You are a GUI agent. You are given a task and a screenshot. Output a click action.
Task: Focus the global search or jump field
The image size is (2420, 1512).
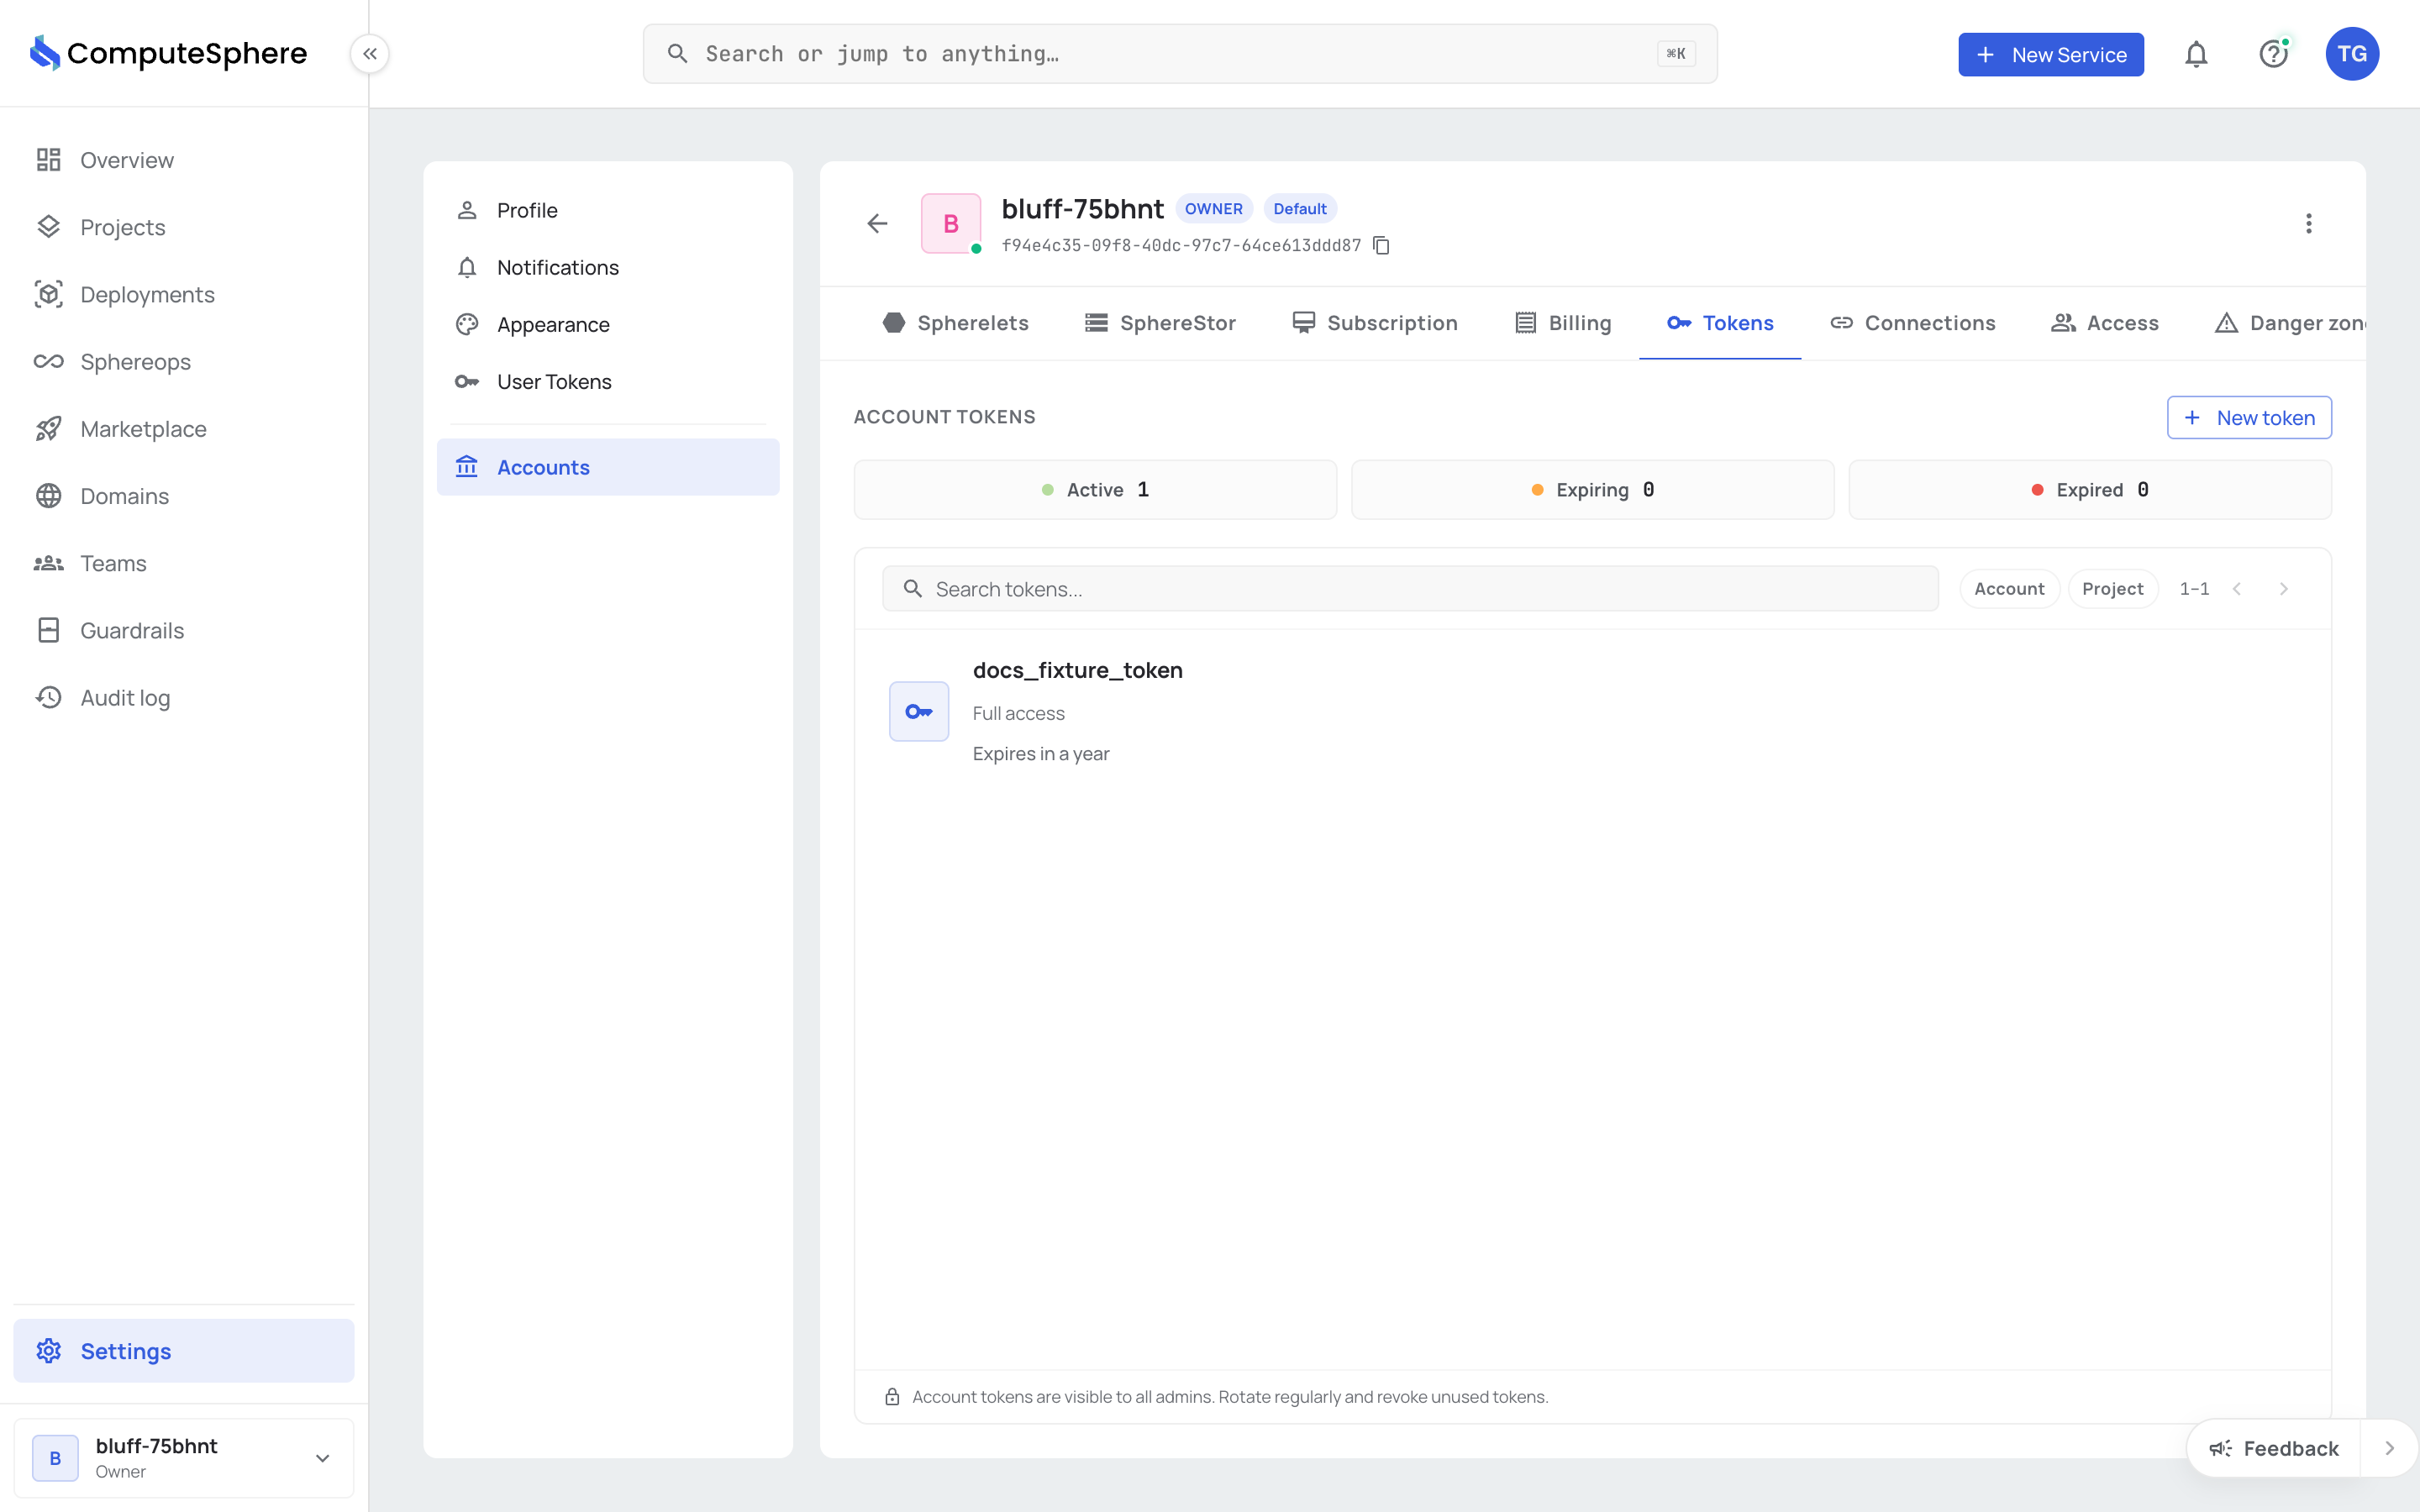1180,54
